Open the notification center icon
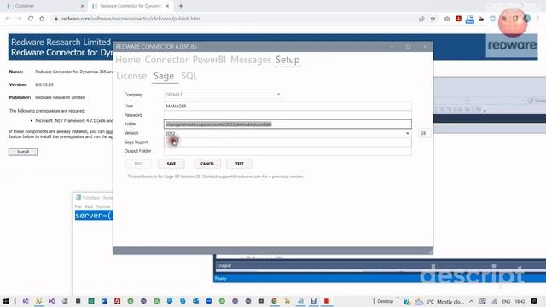This screenshot has height=307, width=546. click(535, 301)
